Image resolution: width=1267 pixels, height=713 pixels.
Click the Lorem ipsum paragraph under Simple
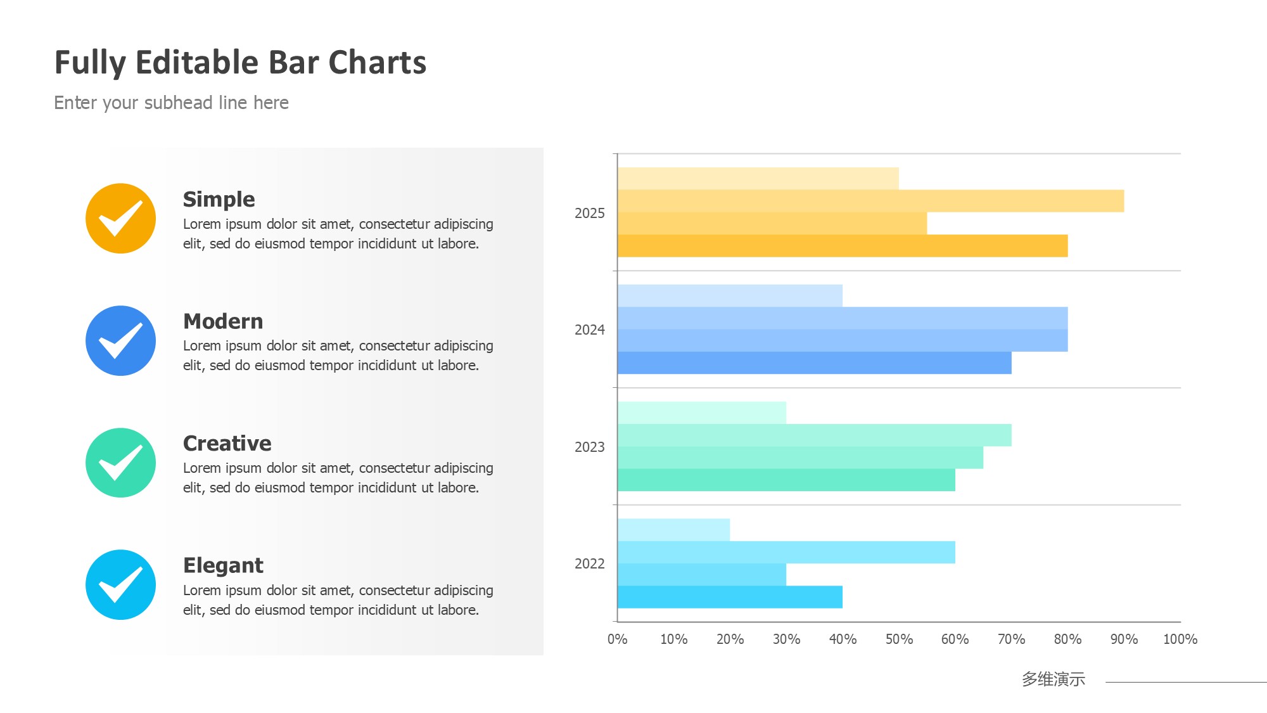pos(338,234)
